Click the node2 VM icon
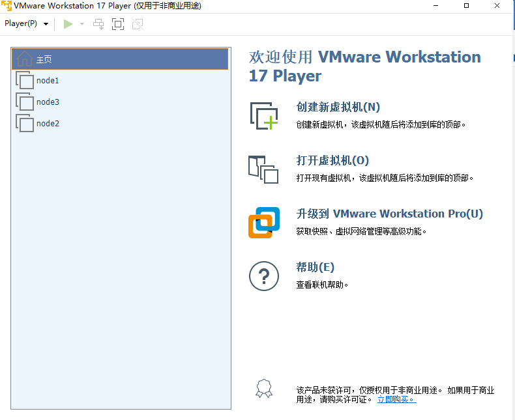Image resolution: width=515 pixels, height=420 pixels. click(x=25, y=123)
